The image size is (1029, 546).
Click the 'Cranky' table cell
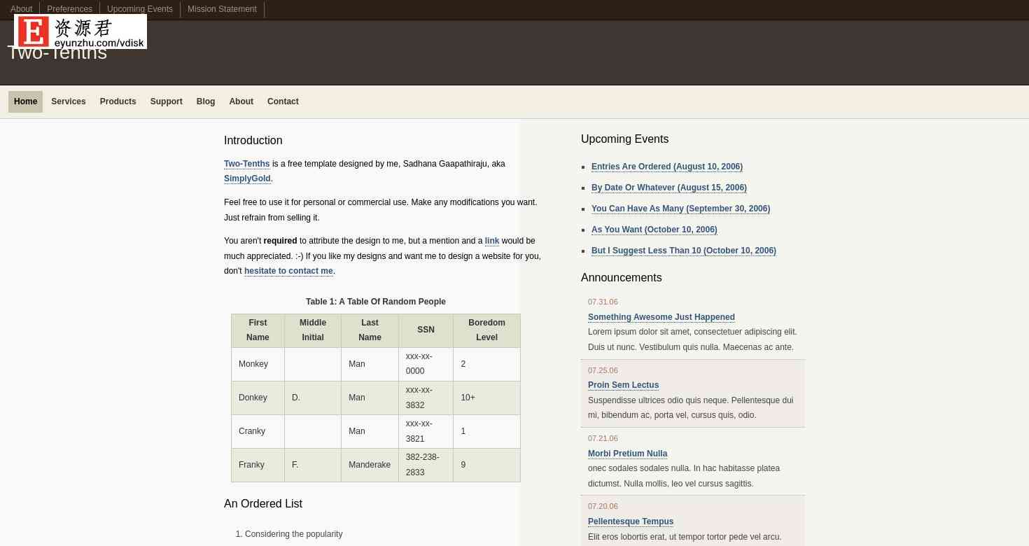click(258, 431)
